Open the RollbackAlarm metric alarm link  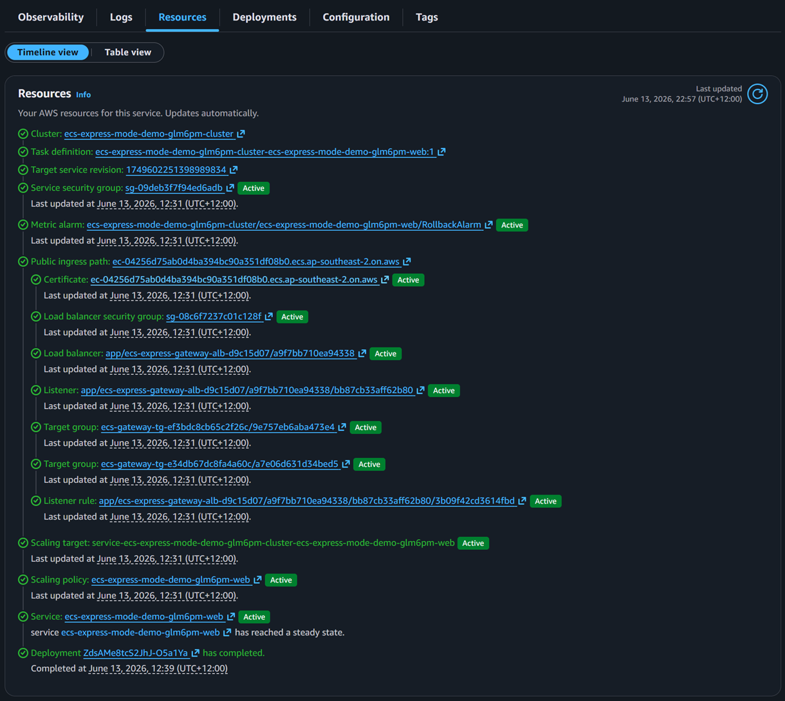[x=284, y=224]
